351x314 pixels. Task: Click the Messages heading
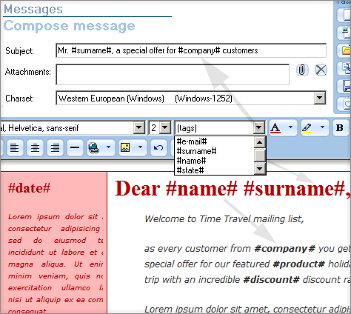(33, 10)
